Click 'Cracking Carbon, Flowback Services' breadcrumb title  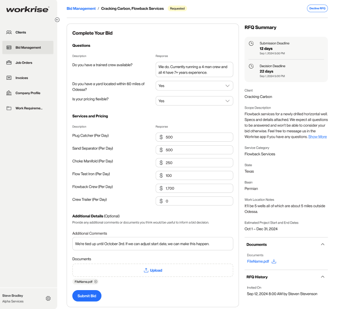click(x=132, y=9)
